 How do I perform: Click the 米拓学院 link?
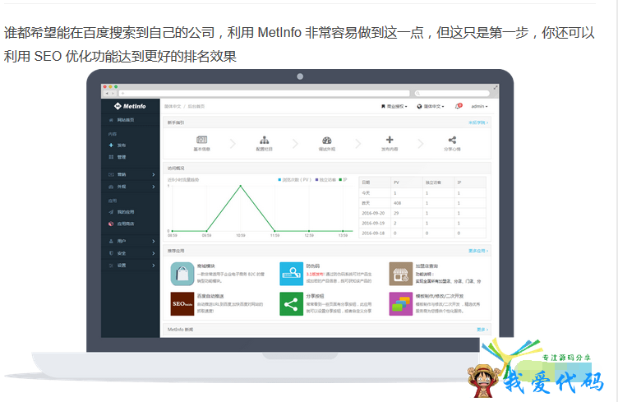[x=478, y=122]
